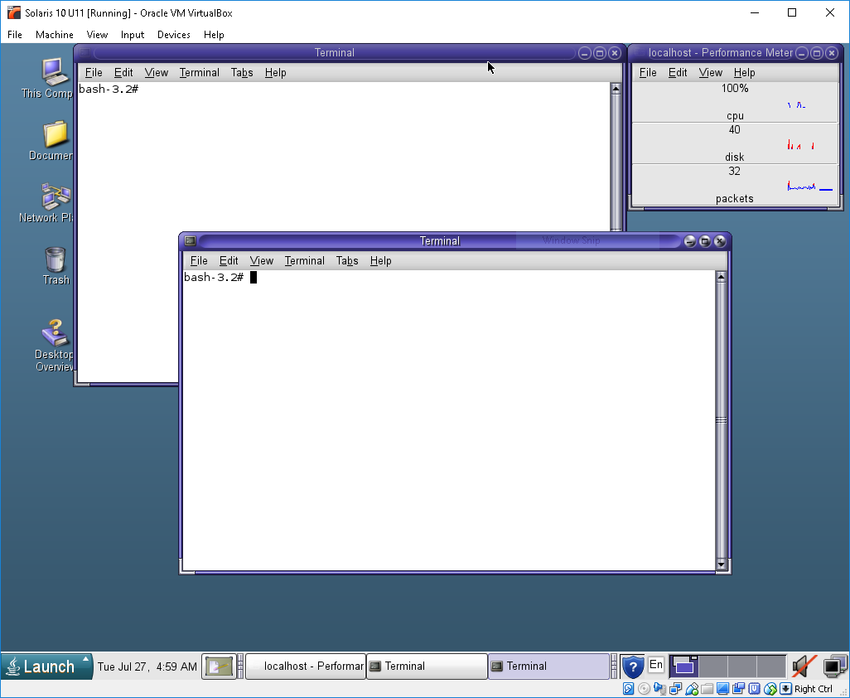Open Tabs menu in background Terminal
850x698 pixels.
pos(242,73)
